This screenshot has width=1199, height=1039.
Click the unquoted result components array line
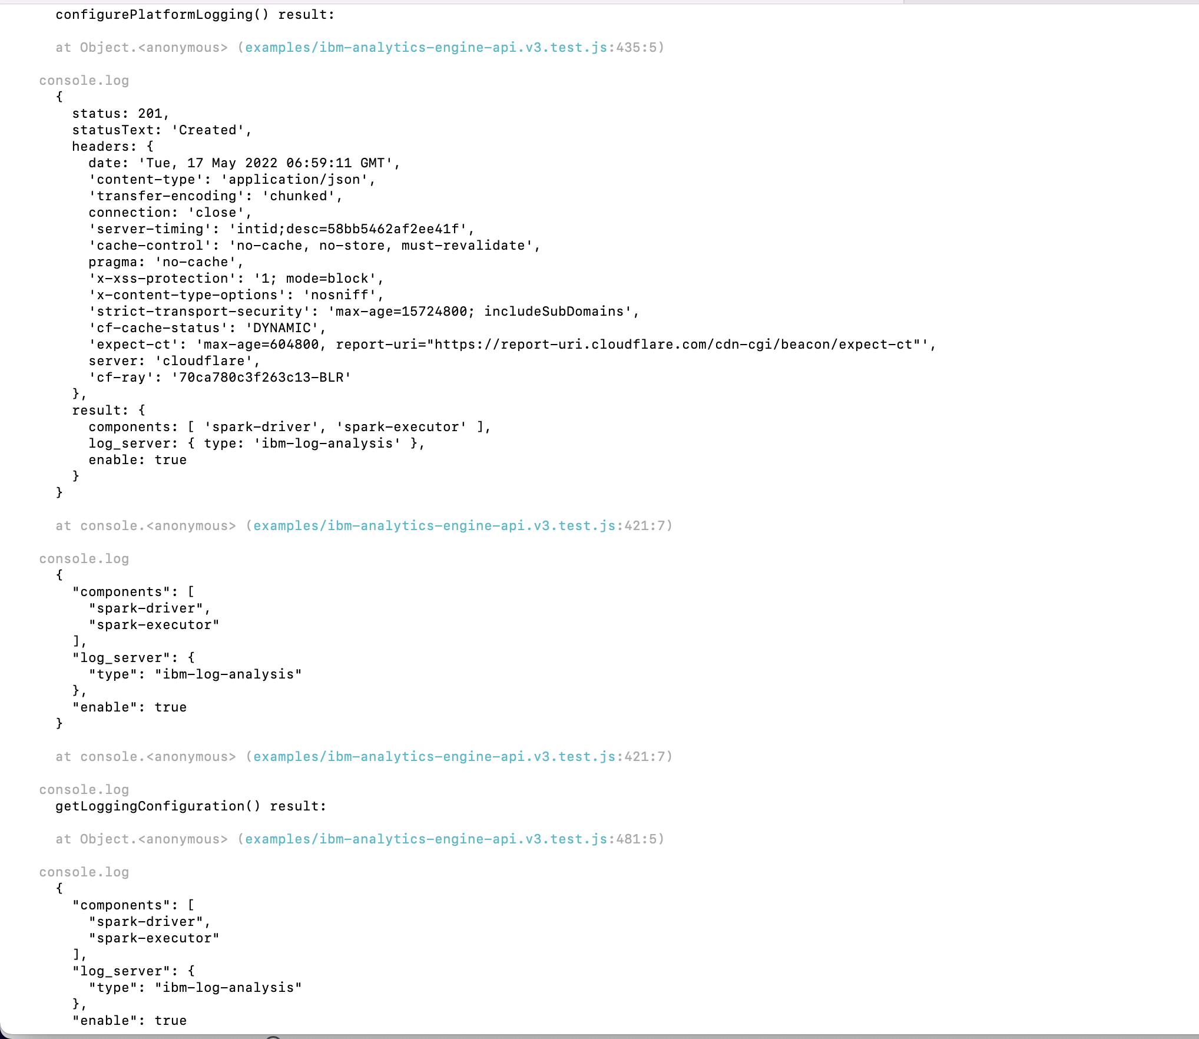pos(289,427)
